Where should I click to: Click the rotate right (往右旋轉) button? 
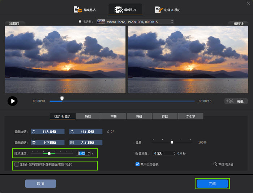point(86,131)
